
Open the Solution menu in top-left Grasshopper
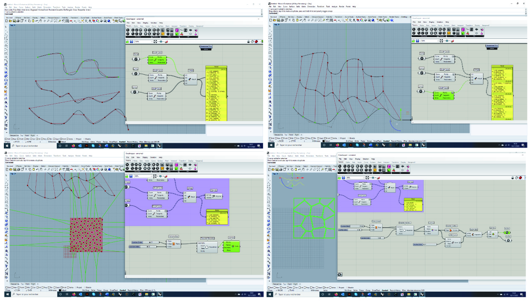click(153, 23)
